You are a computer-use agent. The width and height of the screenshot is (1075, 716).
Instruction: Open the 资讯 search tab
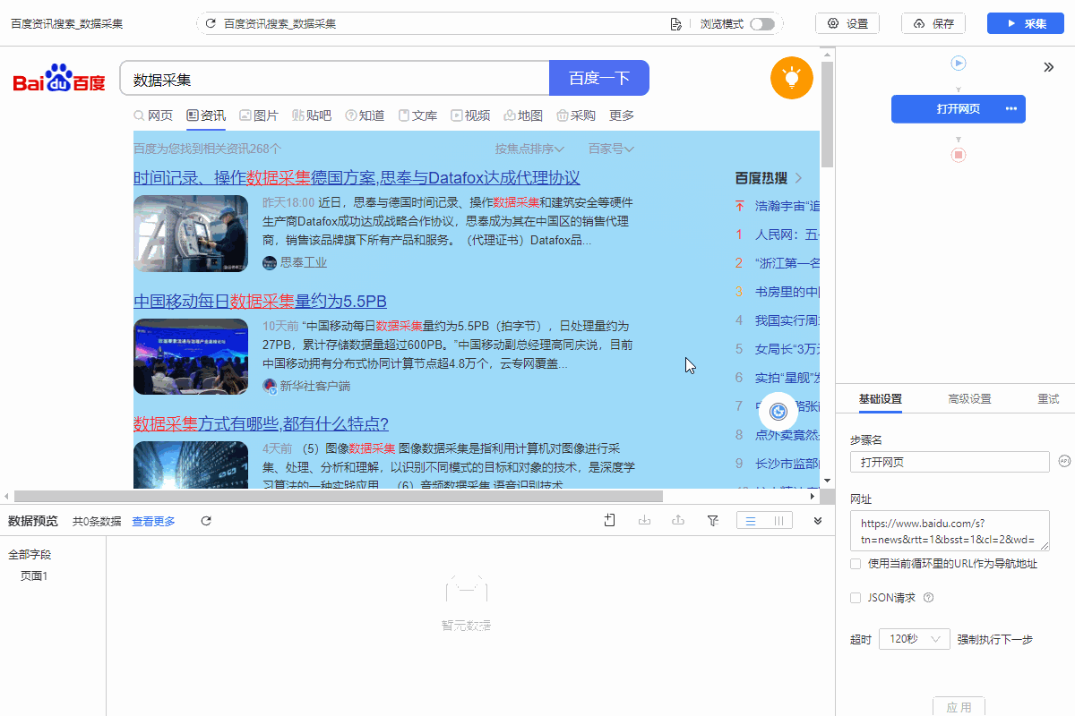point(206,115)
